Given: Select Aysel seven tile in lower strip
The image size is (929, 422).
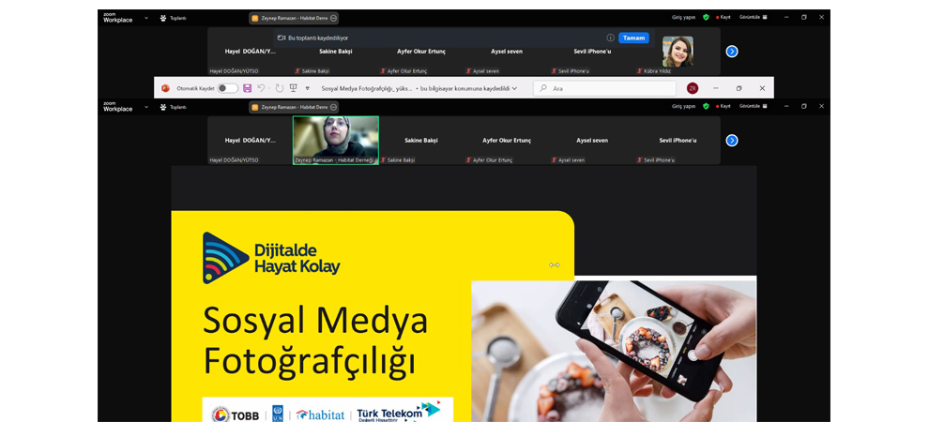Looking at the screenshot, I should (x=592, y=141).
